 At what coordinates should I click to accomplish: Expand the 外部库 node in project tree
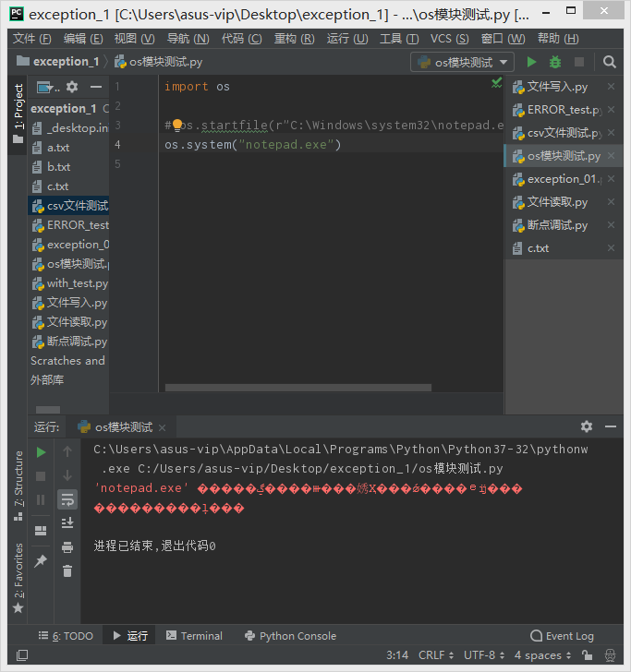tap(47, 379)
